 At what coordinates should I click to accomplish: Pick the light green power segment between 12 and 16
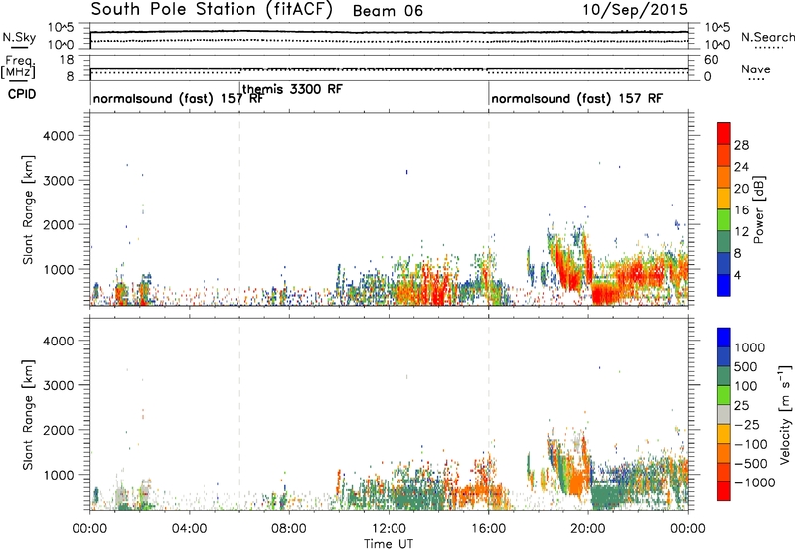coord(724,220)
